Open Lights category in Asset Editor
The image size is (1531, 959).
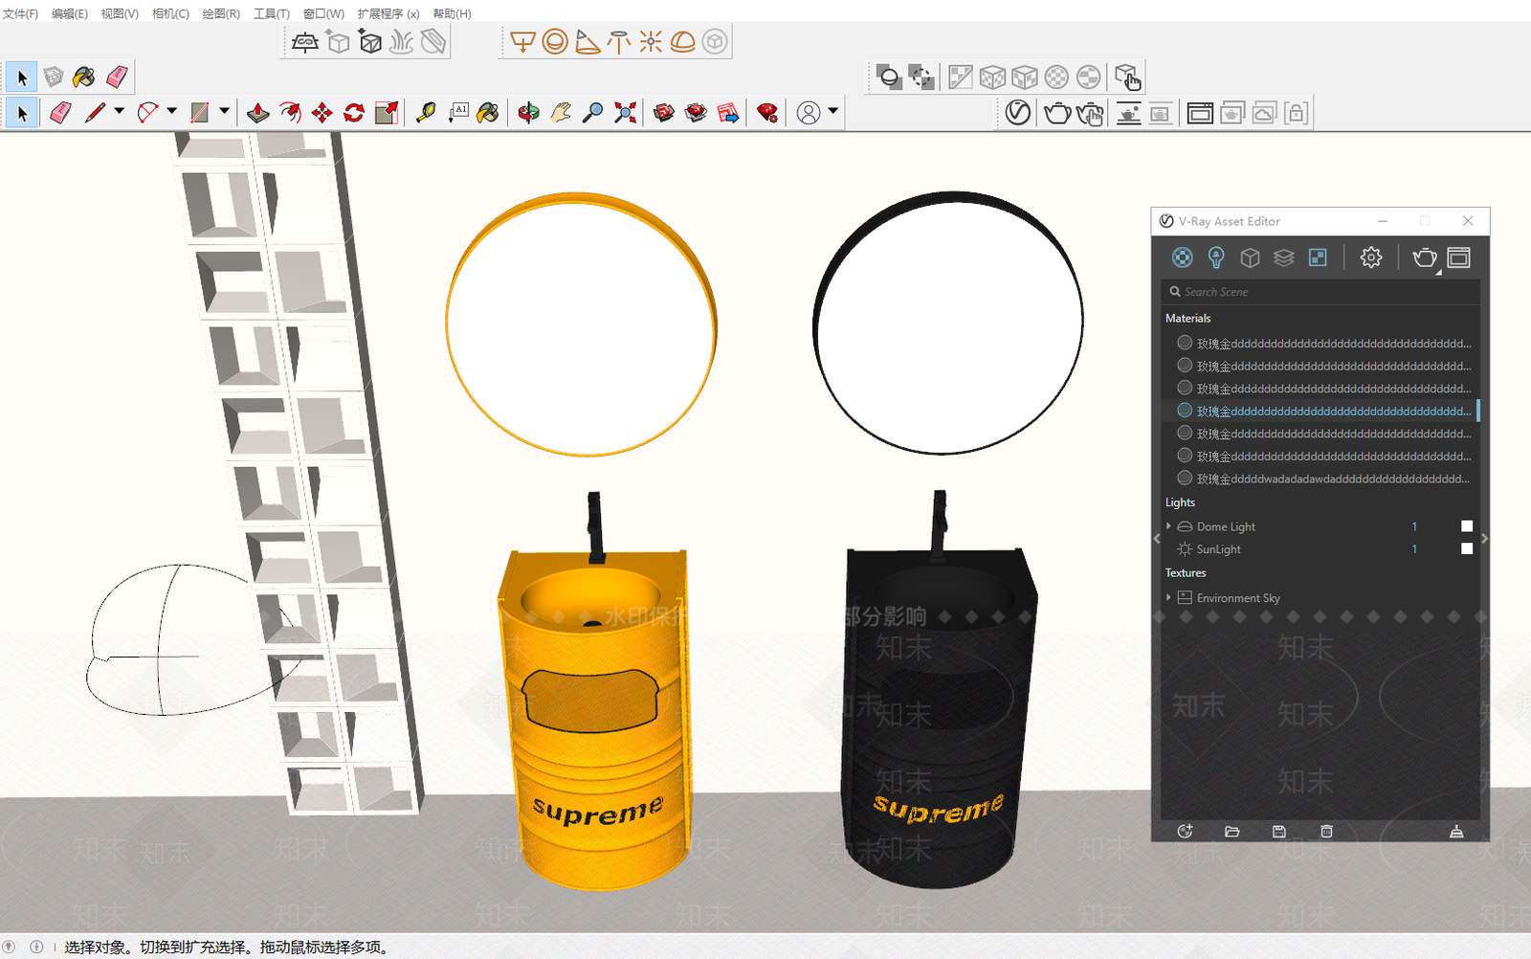click(1216, 257)
